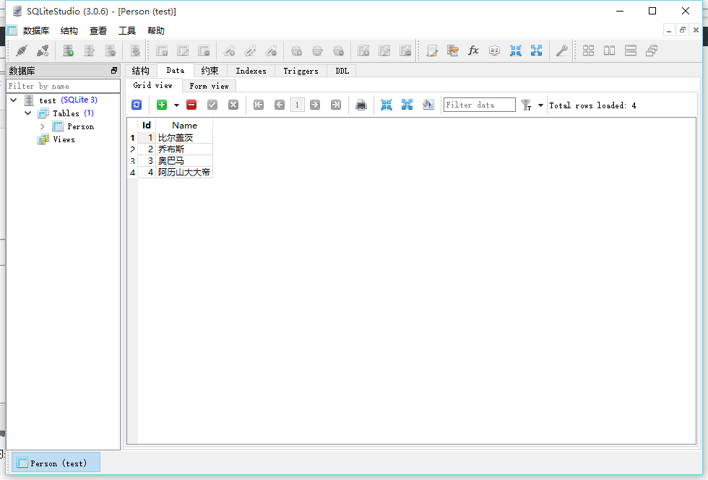
Task: Delete selected row with red minus
Action: click(191, 105)
